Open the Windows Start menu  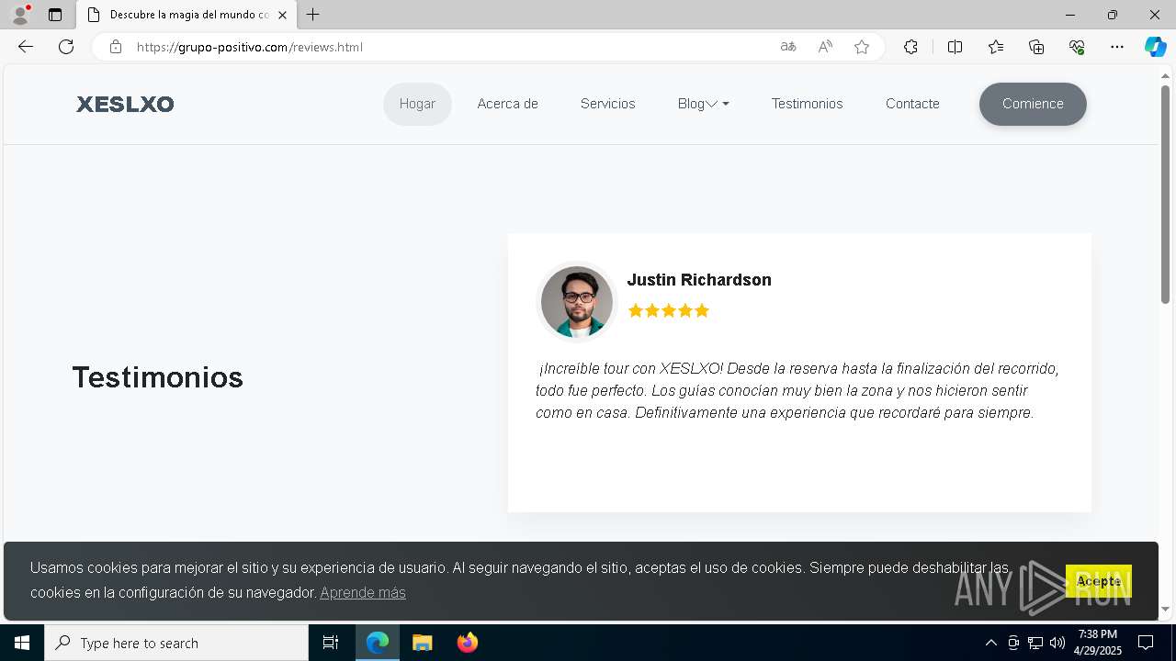click(22, 643)
